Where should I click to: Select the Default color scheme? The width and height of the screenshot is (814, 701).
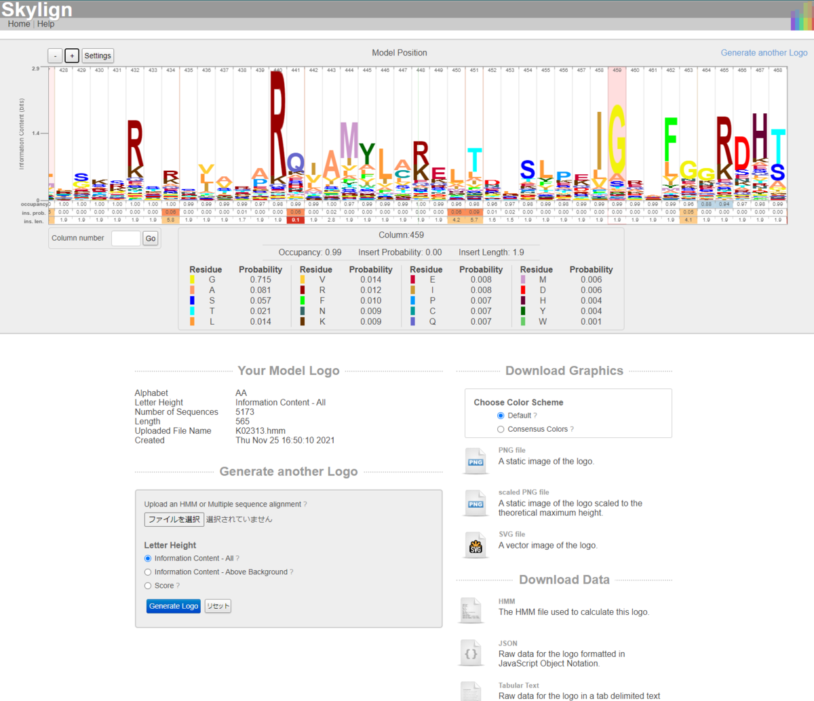point(501,416)
